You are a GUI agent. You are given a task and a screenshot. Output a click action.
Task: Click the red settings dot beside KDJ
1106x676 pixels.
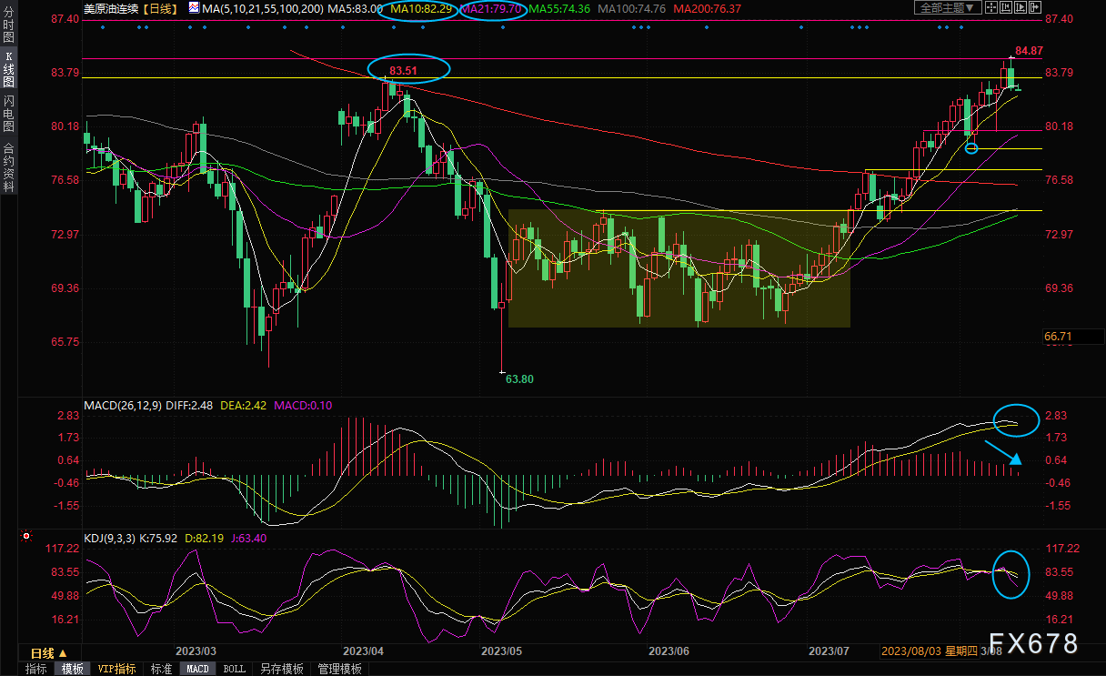click(26, 538)
